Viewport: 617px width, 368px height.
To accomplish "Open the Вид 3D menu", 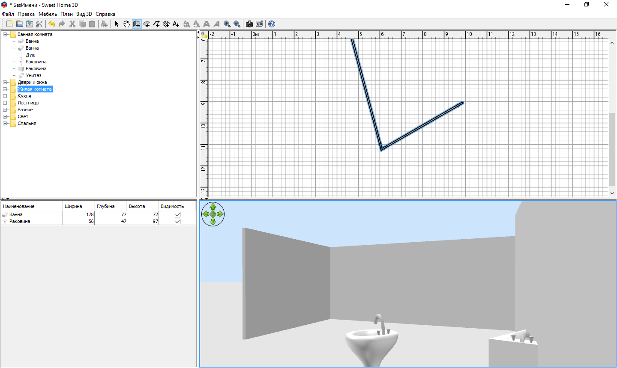I will pos(84,14).
